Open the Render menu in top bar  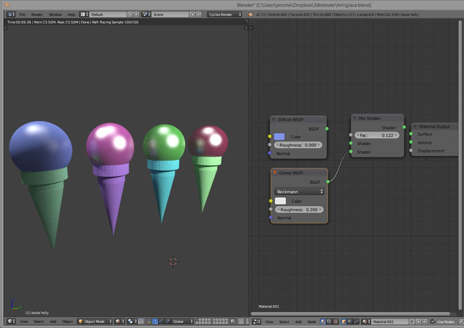(37, 14)
